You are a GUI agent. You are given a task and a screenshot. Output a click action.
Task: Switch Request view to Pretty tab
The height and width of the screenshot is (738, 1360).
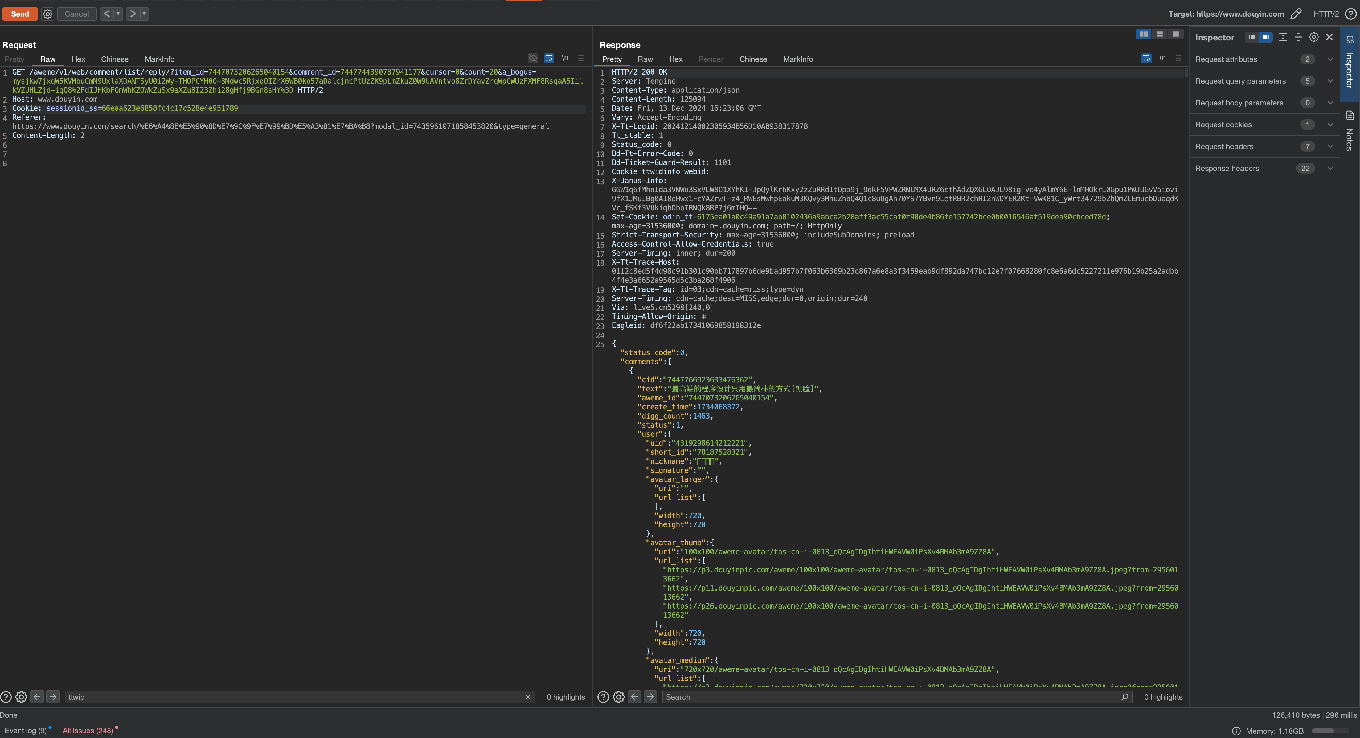[15, 59]
